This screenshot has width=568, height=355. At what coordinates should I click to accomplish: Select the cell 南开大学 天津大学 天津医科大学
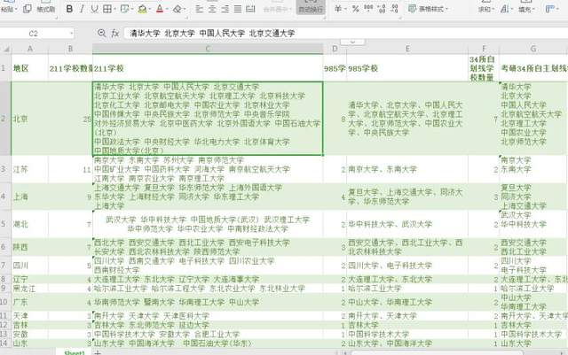(x=208, y=315)
